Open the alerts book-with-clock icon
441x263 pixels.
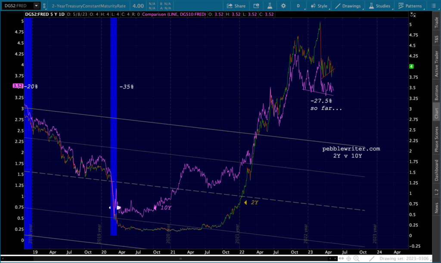[x=256, y=6]
